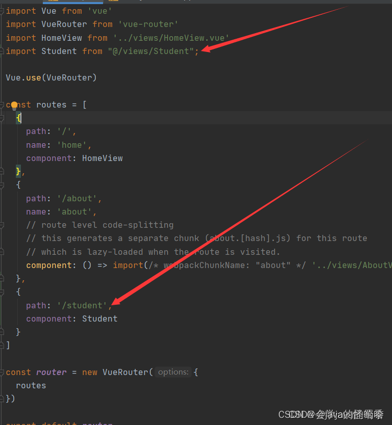Screen dimensions: 392x425
Task: Click 'Student' in the component property line
Action: 100,319
